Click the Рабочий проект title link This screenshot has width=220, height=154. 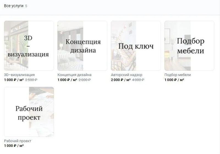pyautogui.click(x=18, y=141)
